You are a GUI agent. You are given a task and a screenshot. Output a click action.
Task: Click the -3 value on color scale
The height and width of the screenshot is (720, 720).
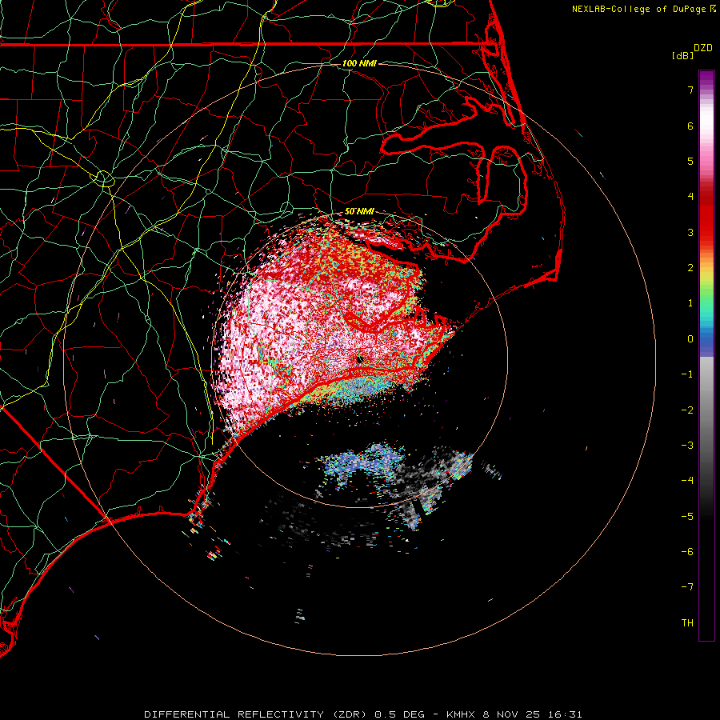click(687, 446)
